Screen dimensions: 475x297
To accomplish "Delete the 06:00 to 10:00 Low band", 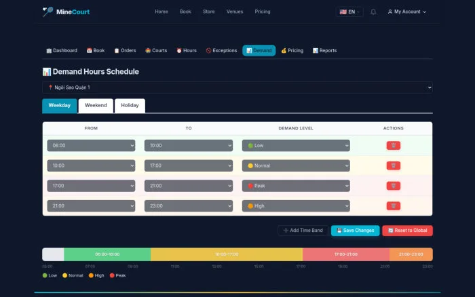I will point(393,146).
